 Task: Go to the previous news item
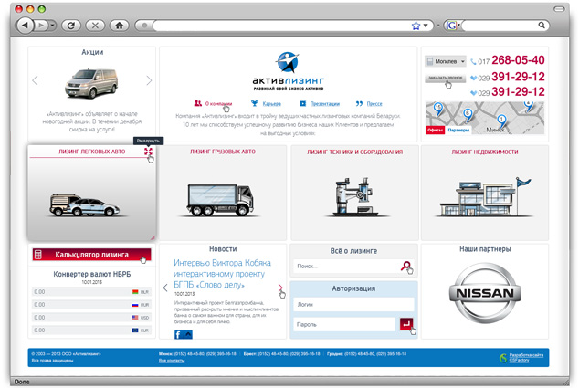[x=165, y=288]
